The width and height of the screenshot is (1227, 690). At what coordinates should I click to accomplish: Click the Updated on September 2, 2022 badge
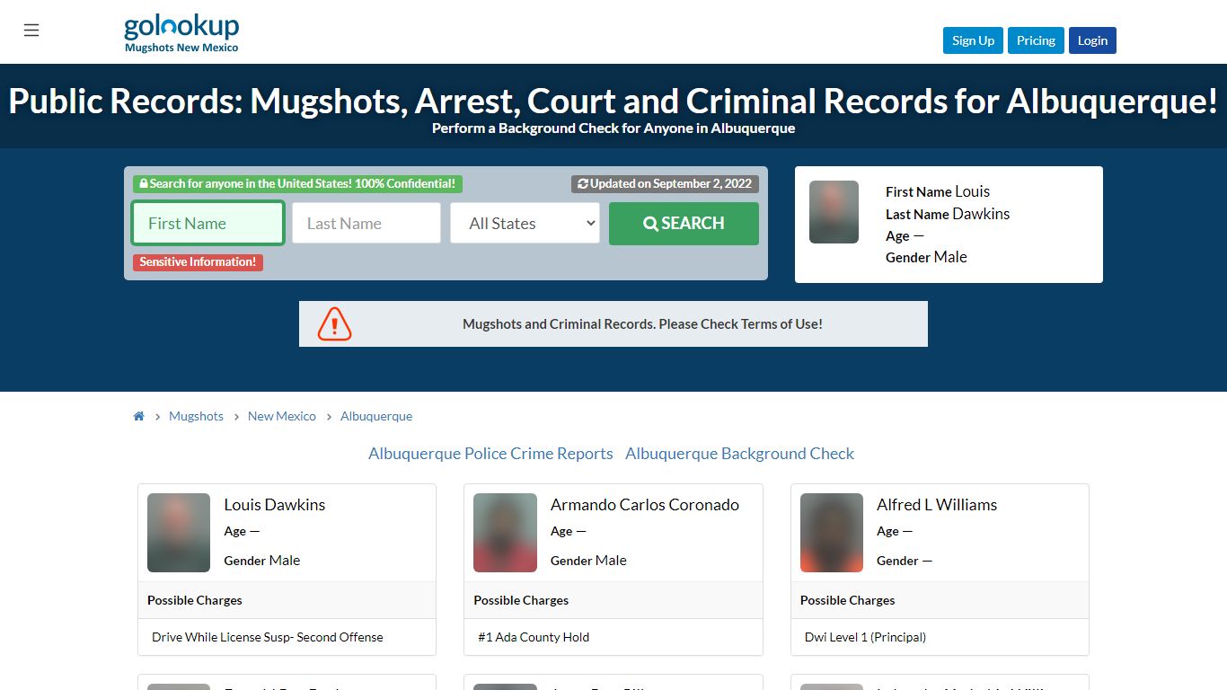(665, 184)
